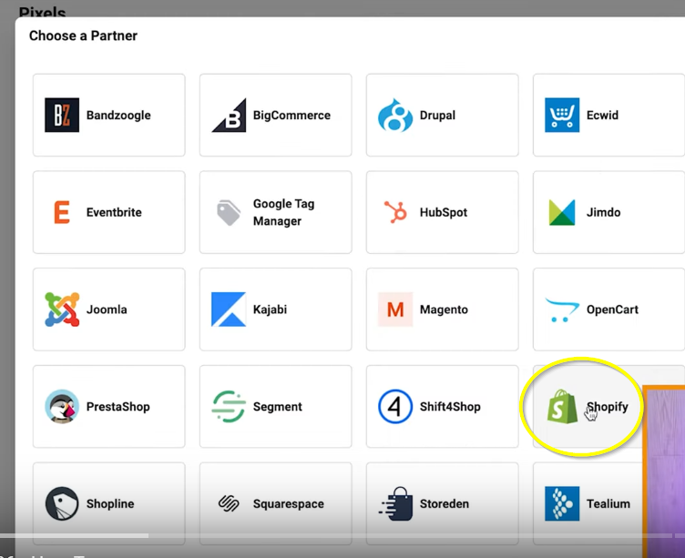Click the Squarespace logo icon
Image resolution: width=685 pixels, height=558 pixels.
coord(229,503)
